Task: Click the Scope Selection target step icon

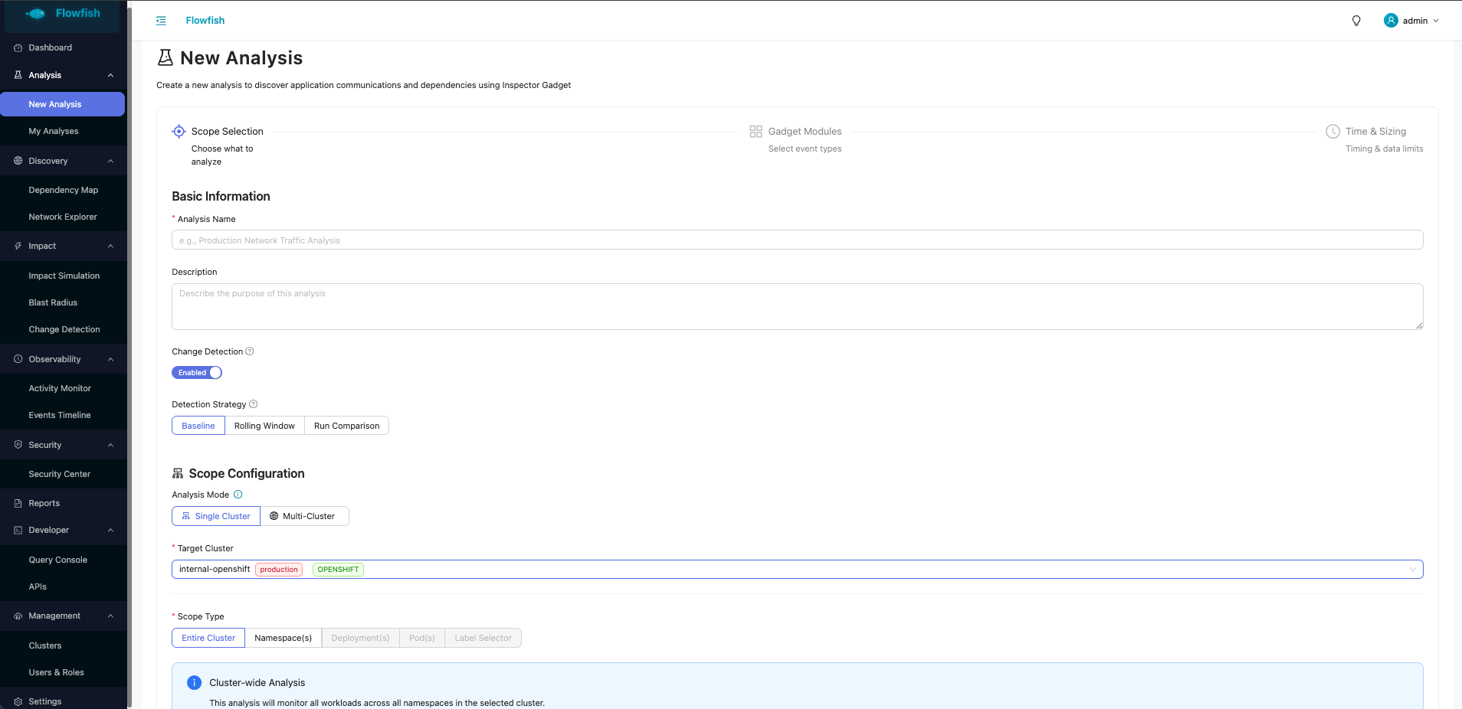Action: 179,131
